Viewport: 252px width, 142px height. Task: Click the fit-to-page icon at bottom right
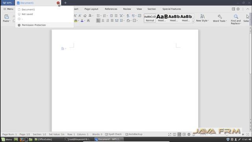click(x=248, y=134)
